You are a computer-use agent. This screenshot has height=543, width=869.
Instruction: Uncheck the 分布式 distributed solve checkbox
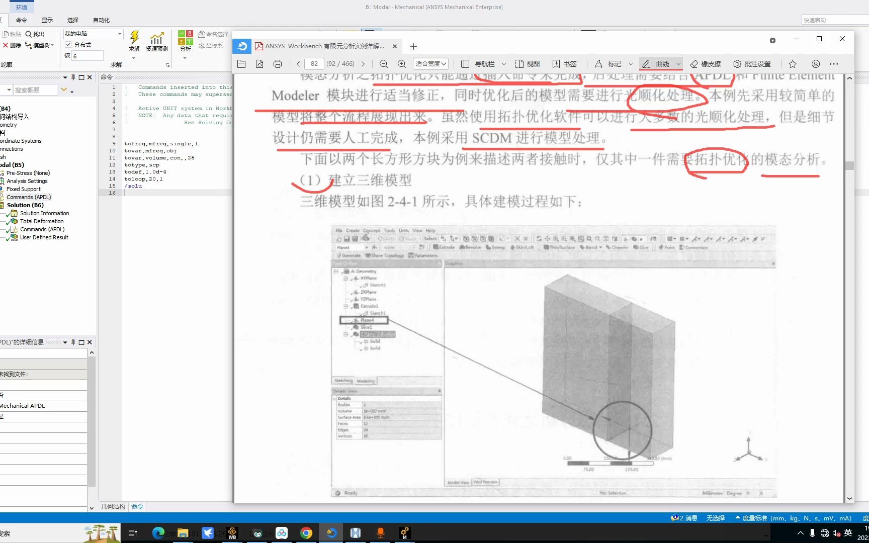coord(68,44)
